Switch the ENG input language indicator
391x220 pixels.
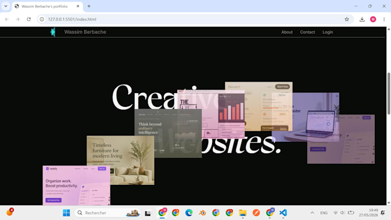coord(324,213)
